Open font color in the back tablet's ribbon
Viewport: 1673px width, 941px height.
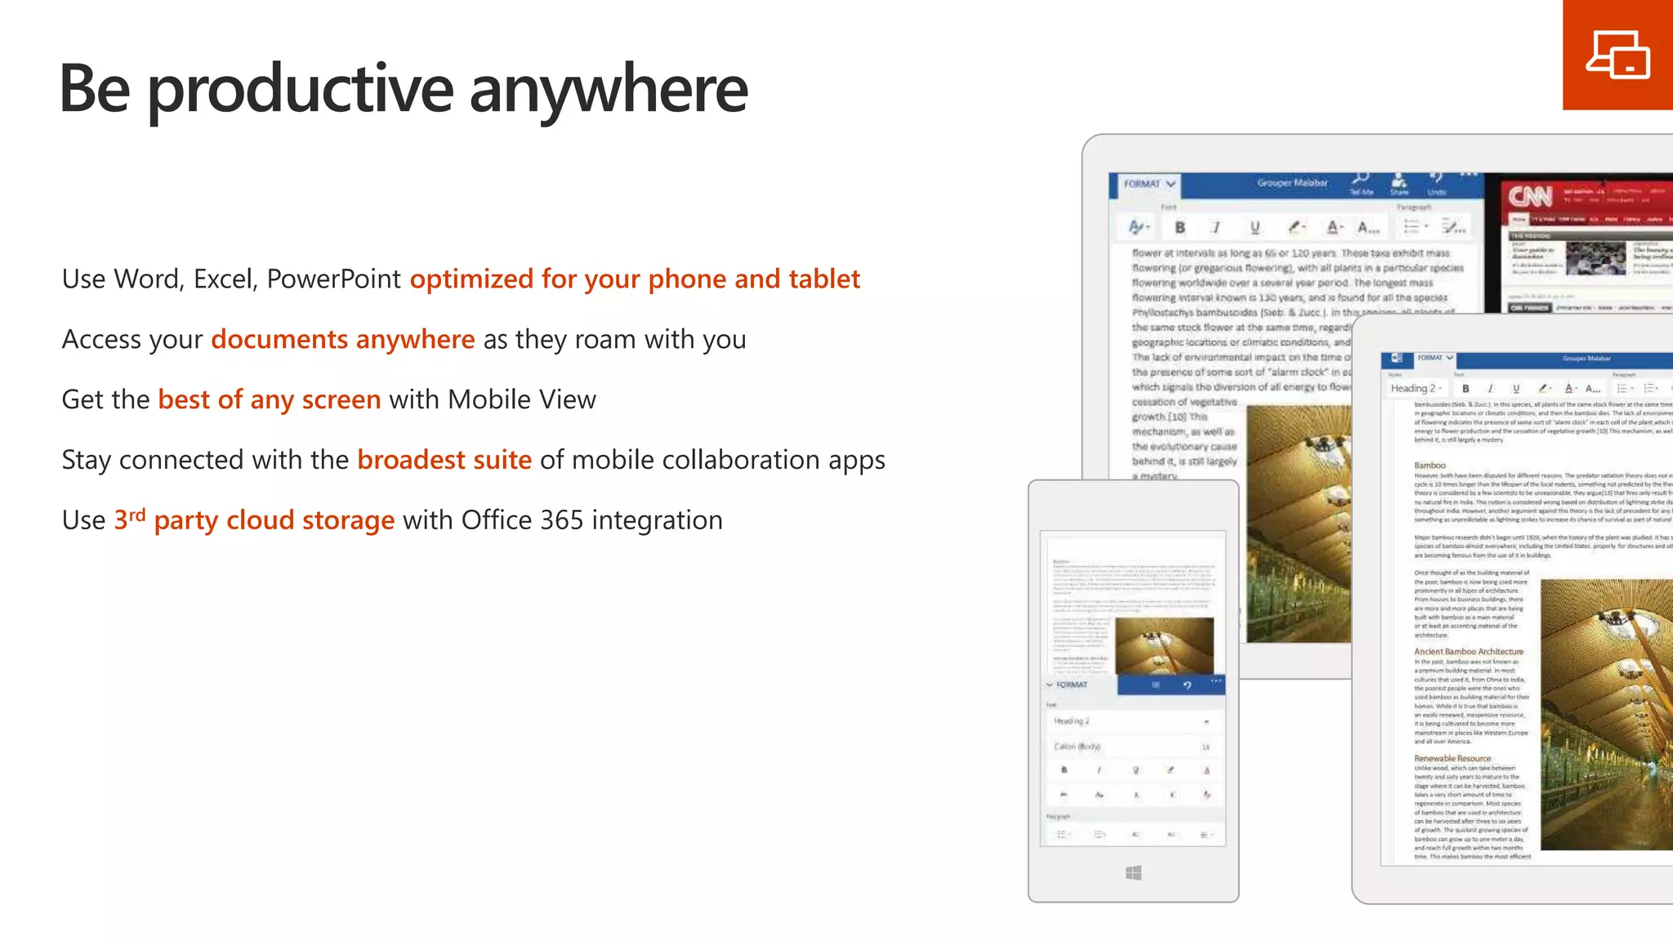click(x=1334, y=227)
